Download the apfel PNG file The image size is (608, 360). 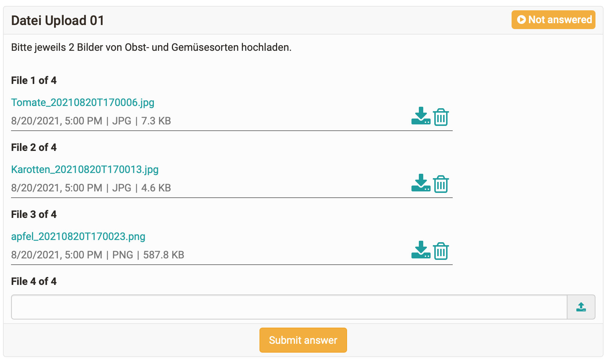(421, 250)
